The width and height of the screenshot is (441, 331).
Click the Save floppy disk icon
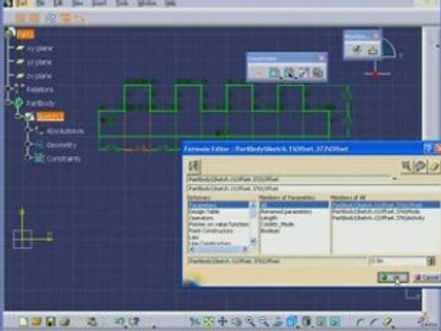[x=51, y=322]
